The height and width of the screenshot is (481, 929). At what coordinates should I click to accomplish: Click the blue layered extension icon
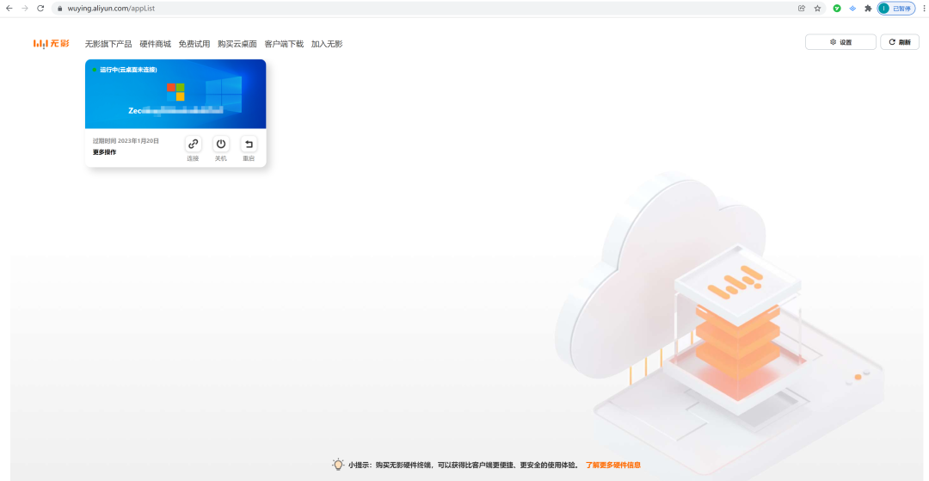pos(852,9)
